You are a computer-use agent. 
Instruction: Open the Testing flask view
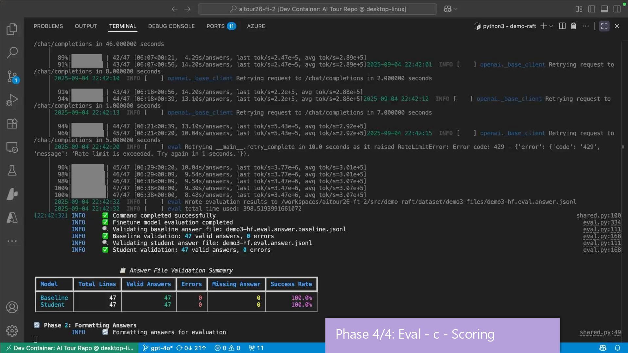12,170
